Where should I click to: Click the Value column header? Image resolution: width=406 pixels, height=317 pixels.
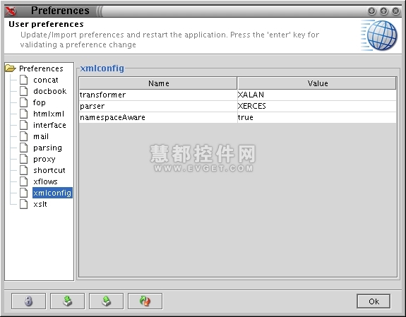pos(317,83)
